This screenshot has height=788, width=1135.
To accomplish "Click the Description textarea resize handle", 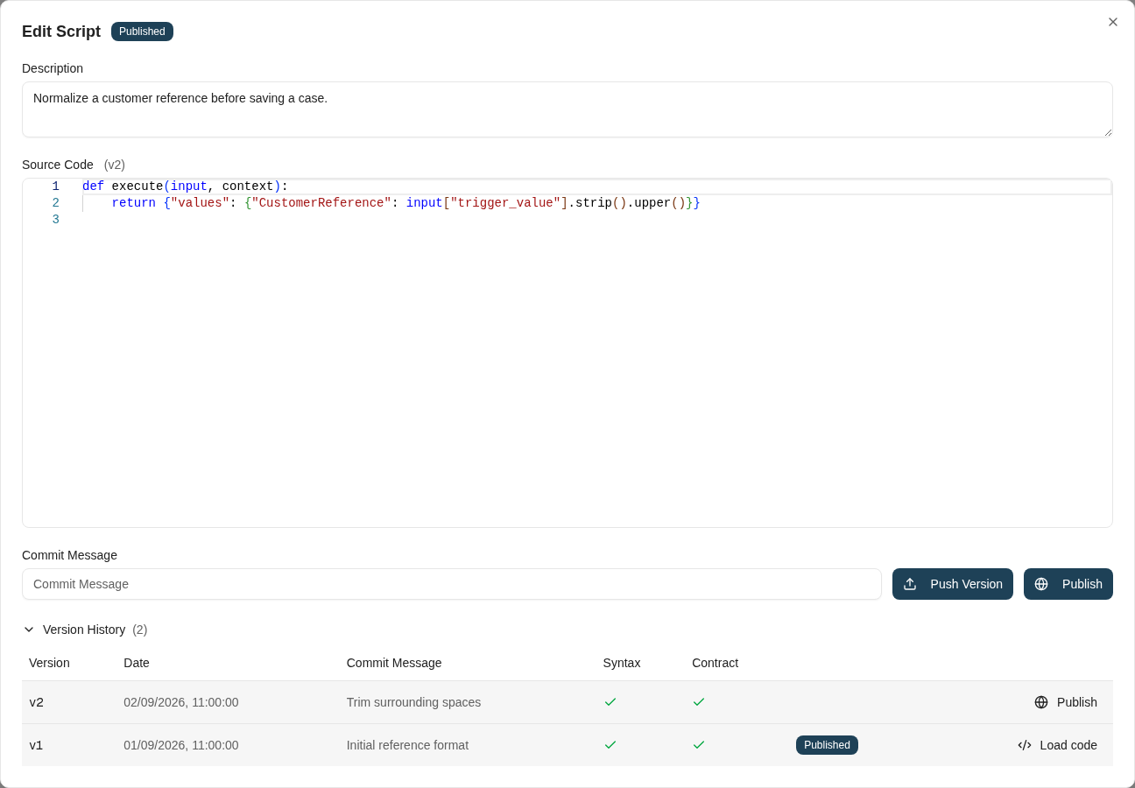I will pos(1108,132).
